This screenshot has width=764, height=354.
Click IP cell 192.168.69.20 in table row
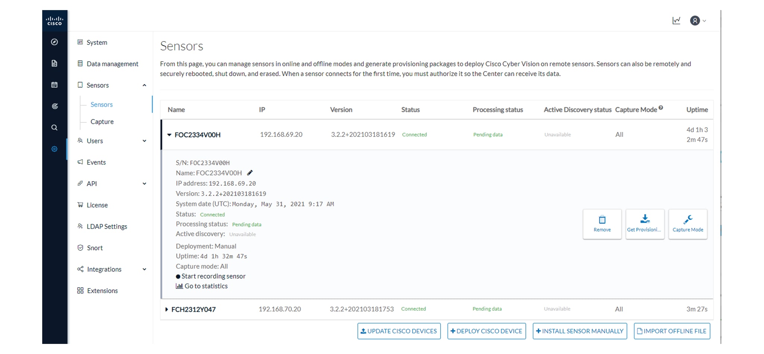pos(281,134)
